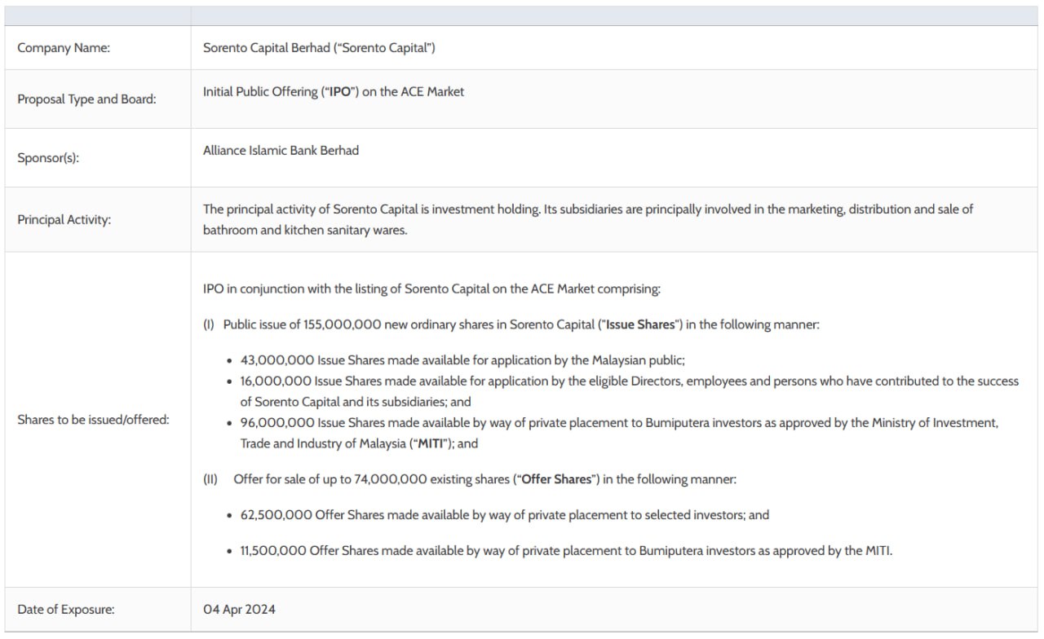Click the "Date of Exposure:" label
The image size is (1044, 639).
point(66,609)
